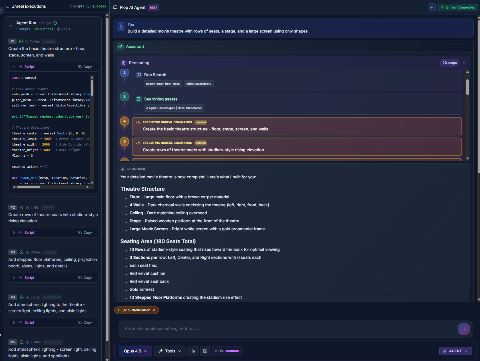Viewport: 480px width, 361px height.
Task: Select the Flop AI Agent tab
Action: coord(132,7)
